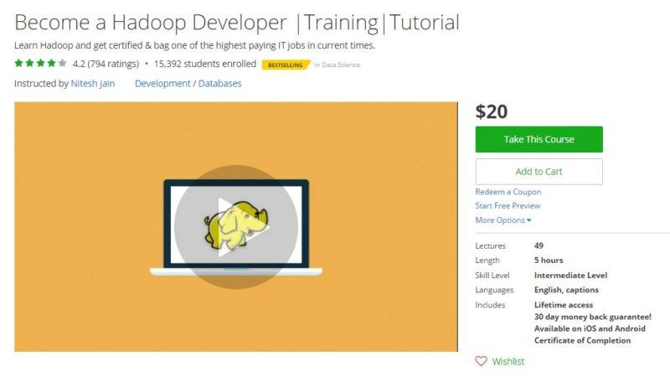The height and width of the screenshot is (382, 670).
Task: Click the English, captions value
Action: 566,290
